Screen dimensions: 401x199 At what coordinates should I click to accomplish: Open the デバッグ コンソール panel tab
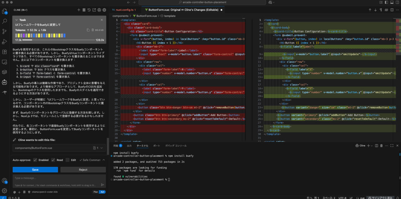(176, 146)
